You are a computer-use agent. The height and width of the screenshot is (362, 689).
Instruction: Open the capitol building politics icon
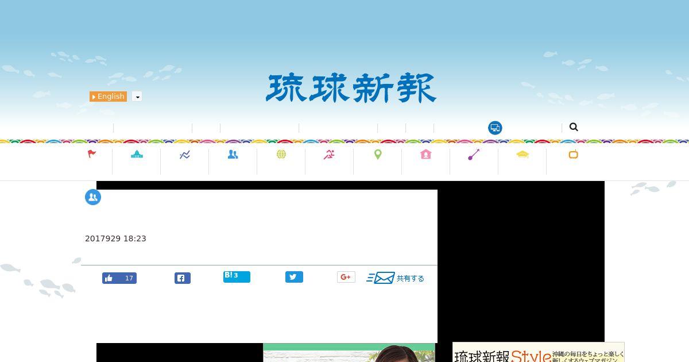click(x=137, y=154)
